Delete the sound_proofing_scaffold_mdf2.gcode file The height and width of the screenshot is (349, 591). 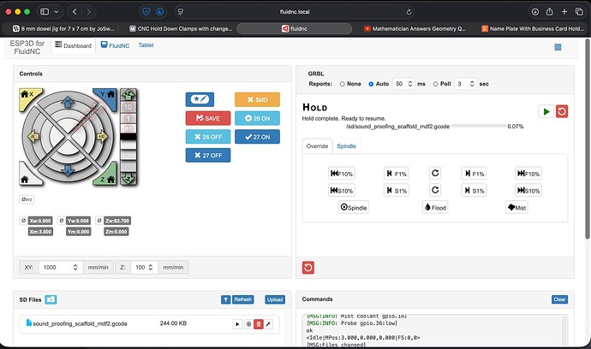[x=258, y=324]
